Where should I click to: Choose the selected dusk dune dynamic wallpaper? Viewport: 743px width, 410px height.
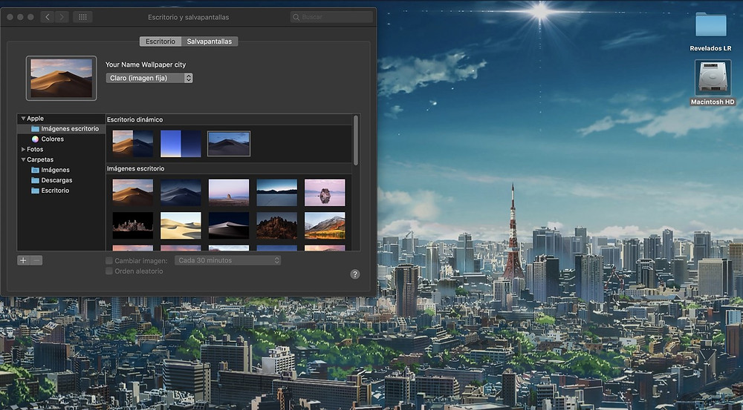(x=229, y=144)
